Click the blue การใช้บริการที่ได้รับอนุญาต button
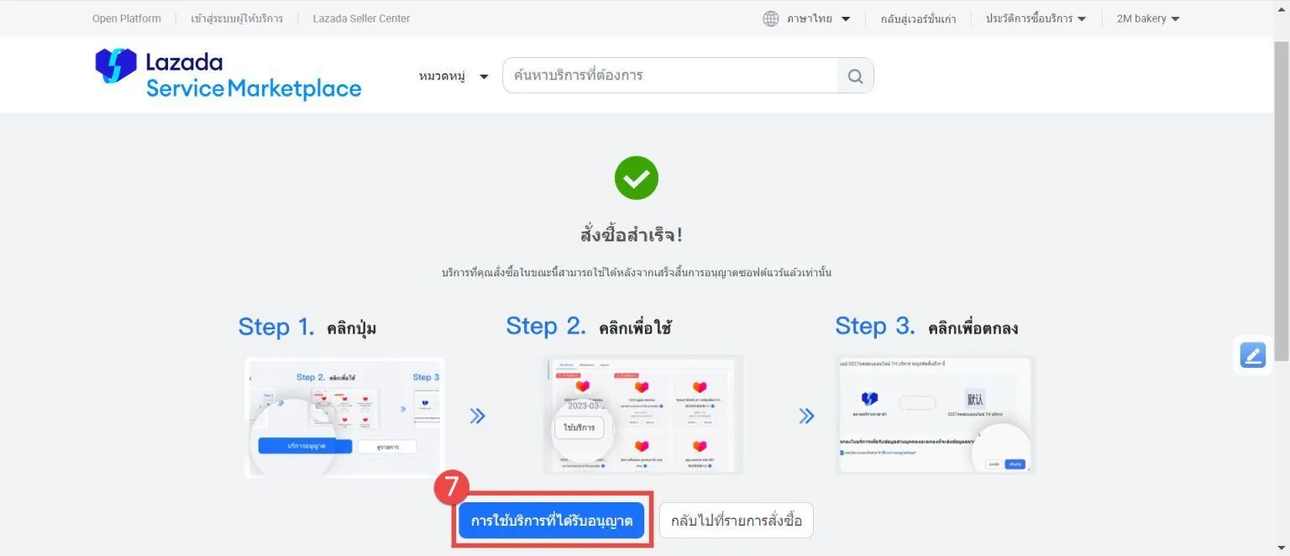The image size is (1290, 556). [x=552, y=521]
